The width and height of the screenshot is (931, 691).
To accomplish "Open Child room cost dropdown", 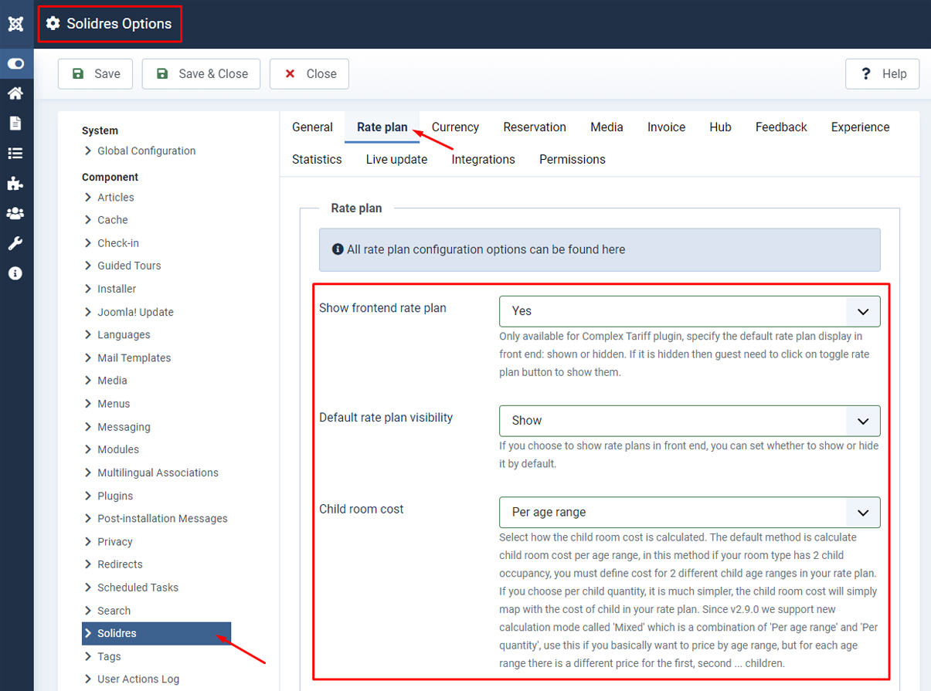I will tap(689, 513).
